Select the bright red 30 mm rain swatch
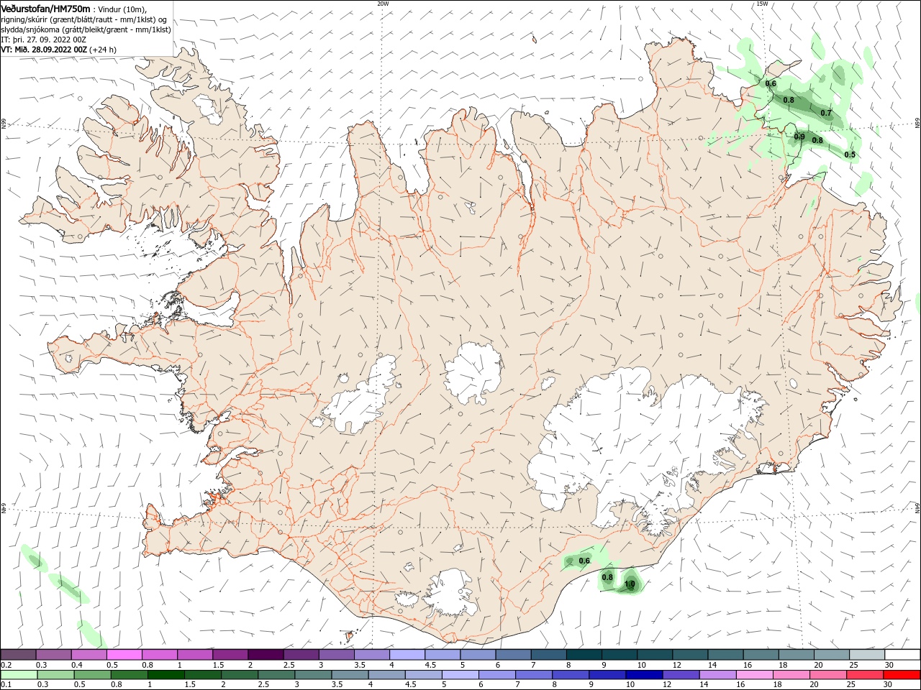This screenshot has width=921, height=690. (x=902, y=675)
